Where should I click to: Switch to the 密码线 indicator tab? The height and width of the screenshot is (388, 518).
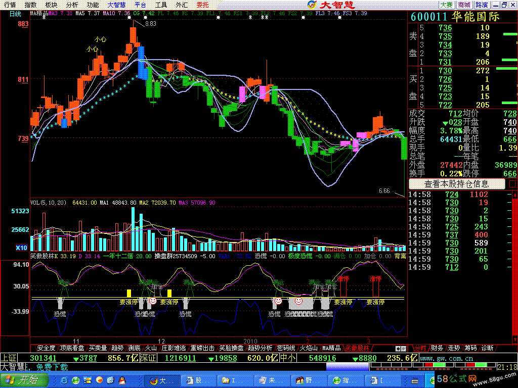pyautogui.click(x=286, y=348)
